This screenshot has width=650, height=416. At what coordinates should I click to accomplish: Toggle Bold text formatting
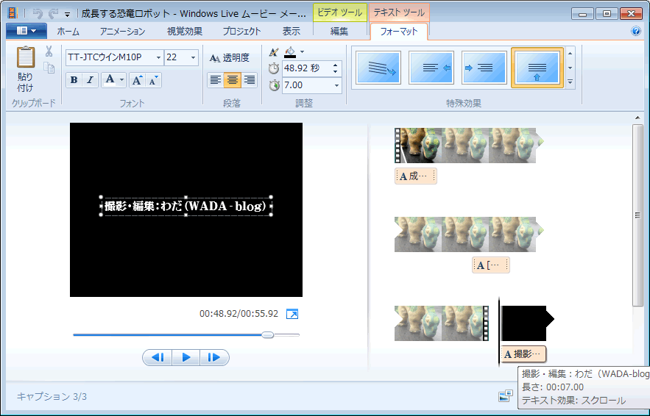pos(74,80)
